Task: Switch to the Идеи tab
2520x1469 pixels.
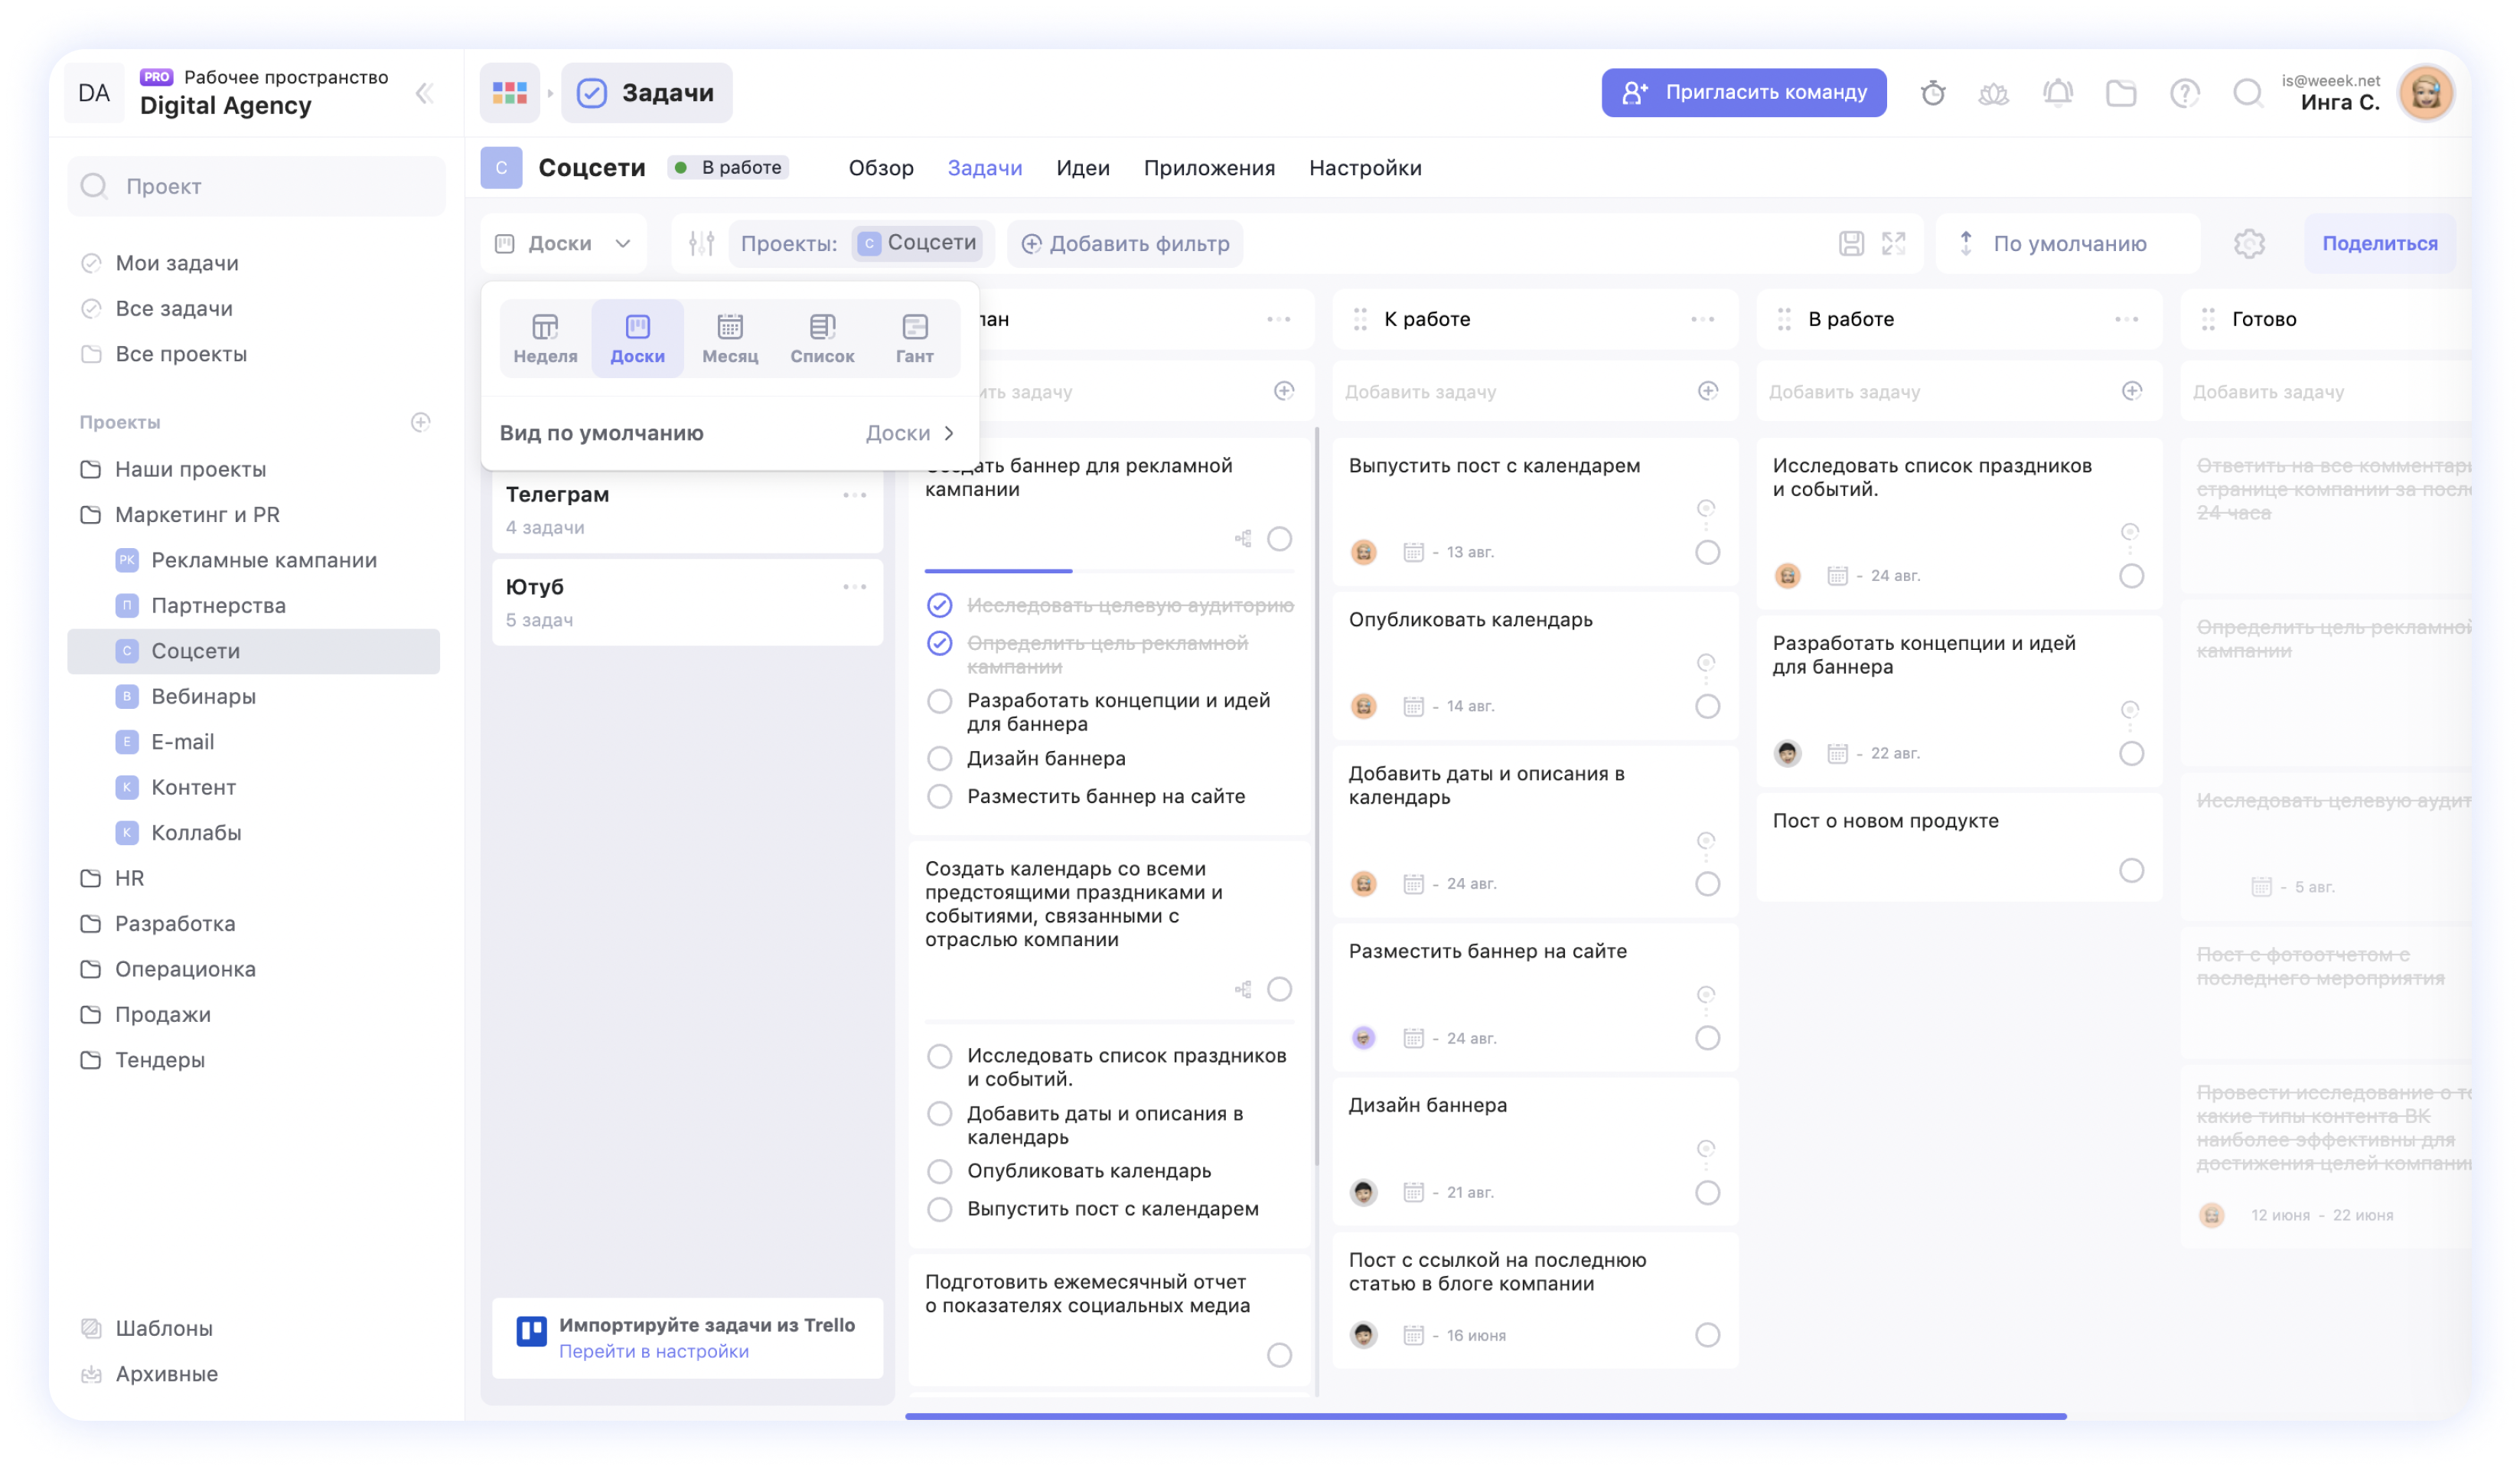Action: 1082,168
